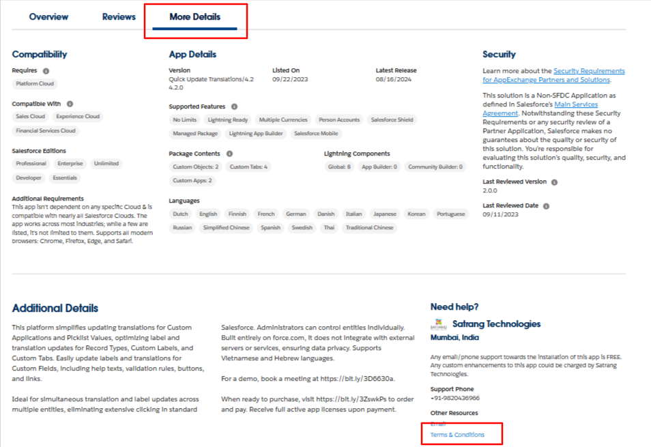Click the Global: 8 component tag

click(339, 167)
